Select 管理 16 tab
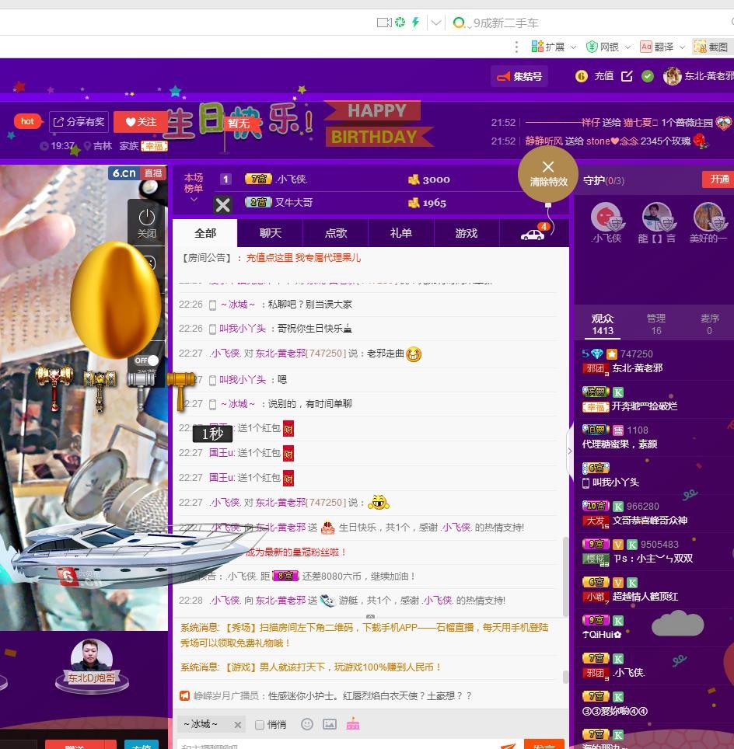Viewport: 734px width, 749px height. pos(656,324)
